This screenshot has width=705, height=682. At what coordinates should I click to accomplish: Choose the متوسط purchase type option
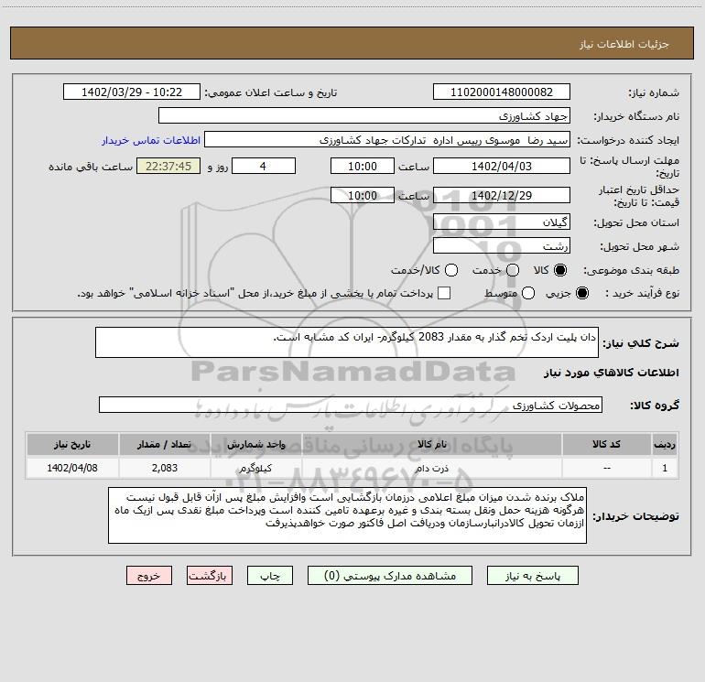point(528,293)
